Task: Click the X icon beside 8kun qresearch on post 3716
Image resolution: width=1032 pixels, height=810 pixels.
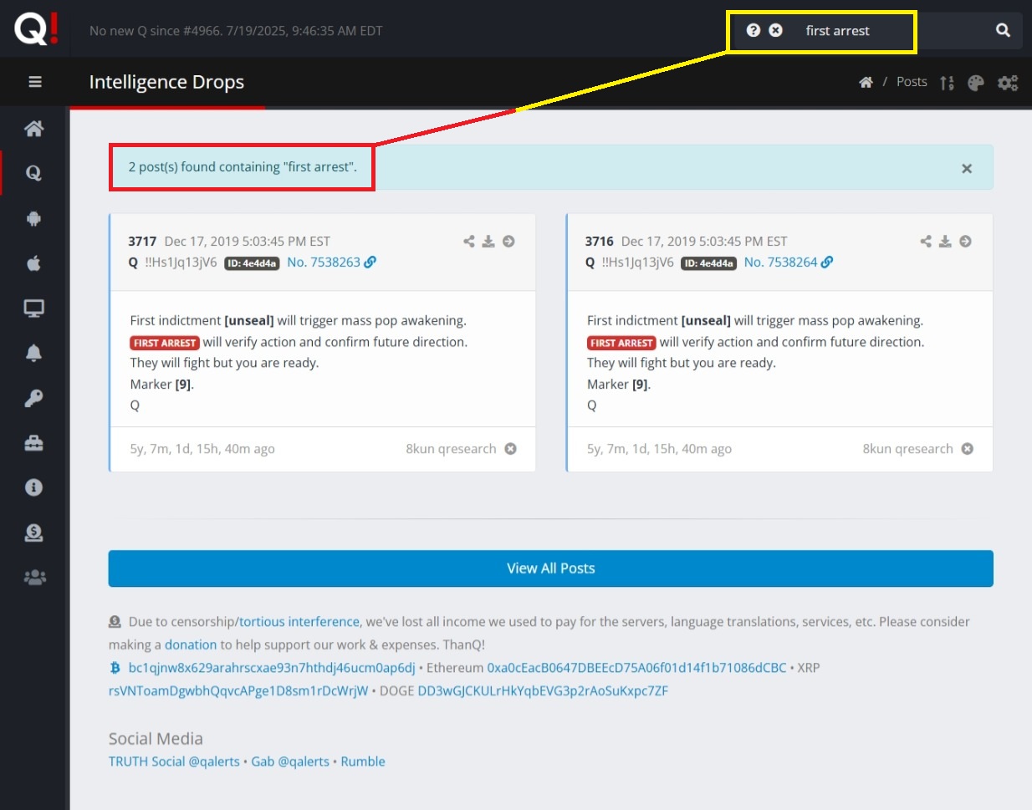Action: pos(967,449)
